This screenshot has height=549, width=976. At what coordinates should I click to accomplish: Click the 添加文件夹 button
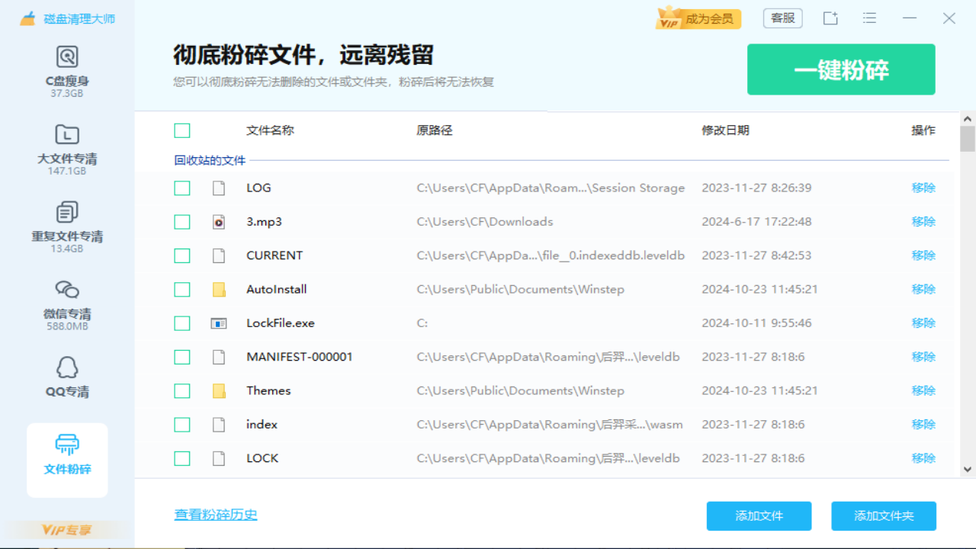coord(884,515)
